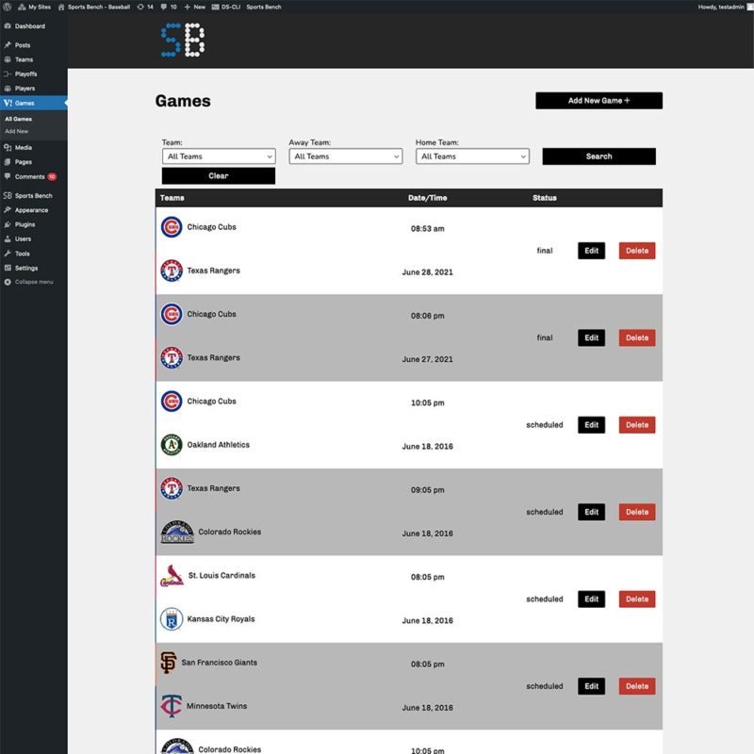This screenshot has height=754, width=754.
Task: Click the Posts pin icon in sidebar
Action: 8,44
